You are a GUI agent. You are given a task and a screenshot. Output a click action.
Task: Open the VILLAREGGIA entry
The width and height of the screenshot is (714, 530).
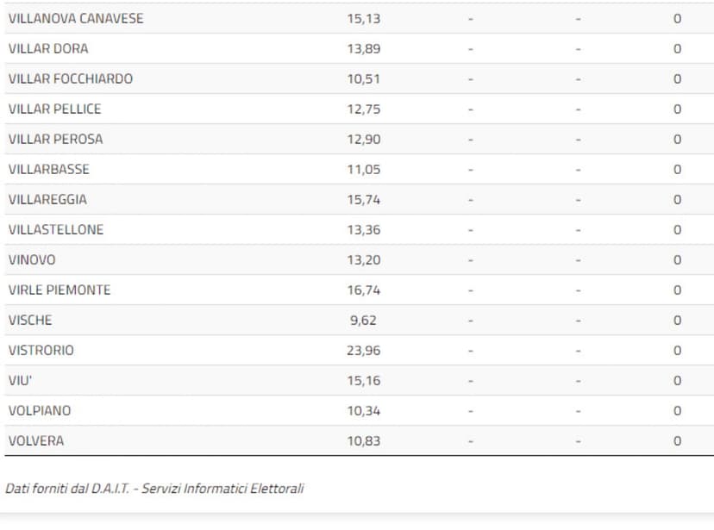pyautogui.click(x=47, y=199)
